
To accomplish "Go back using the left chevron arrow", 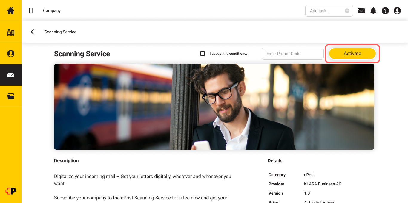I will (32, 32).
